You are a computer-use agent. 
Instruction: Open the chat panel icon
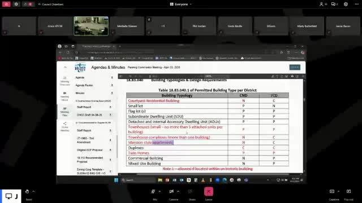click(x=333, y=4)
